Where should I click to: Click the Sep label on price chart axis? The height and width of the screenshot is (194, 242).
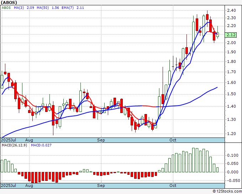coord(101,140)
